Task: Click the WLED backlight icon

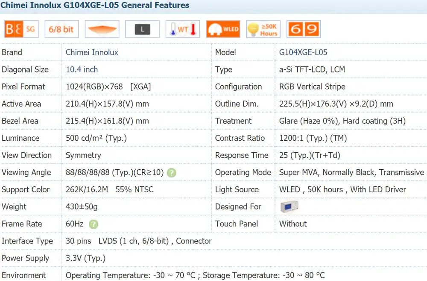Action: 223,29
